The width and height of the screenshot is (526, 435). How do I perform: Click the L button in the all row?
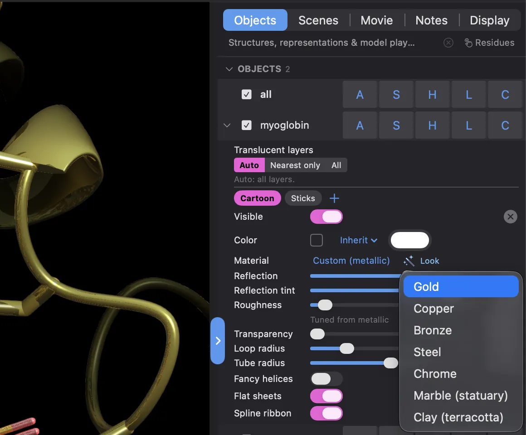click(468, 95)
